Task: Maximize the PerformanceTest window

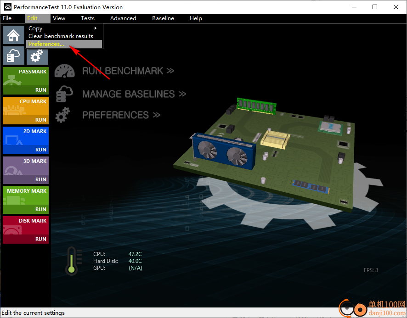Action: [375, 7]
